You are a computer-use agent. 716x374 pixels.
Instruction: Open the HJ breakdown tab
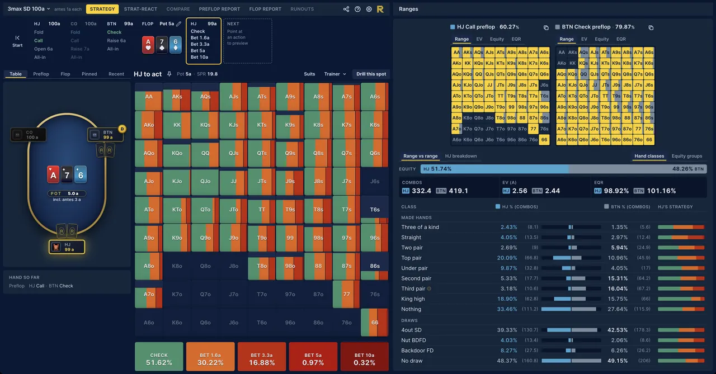(x=461, y=156)
